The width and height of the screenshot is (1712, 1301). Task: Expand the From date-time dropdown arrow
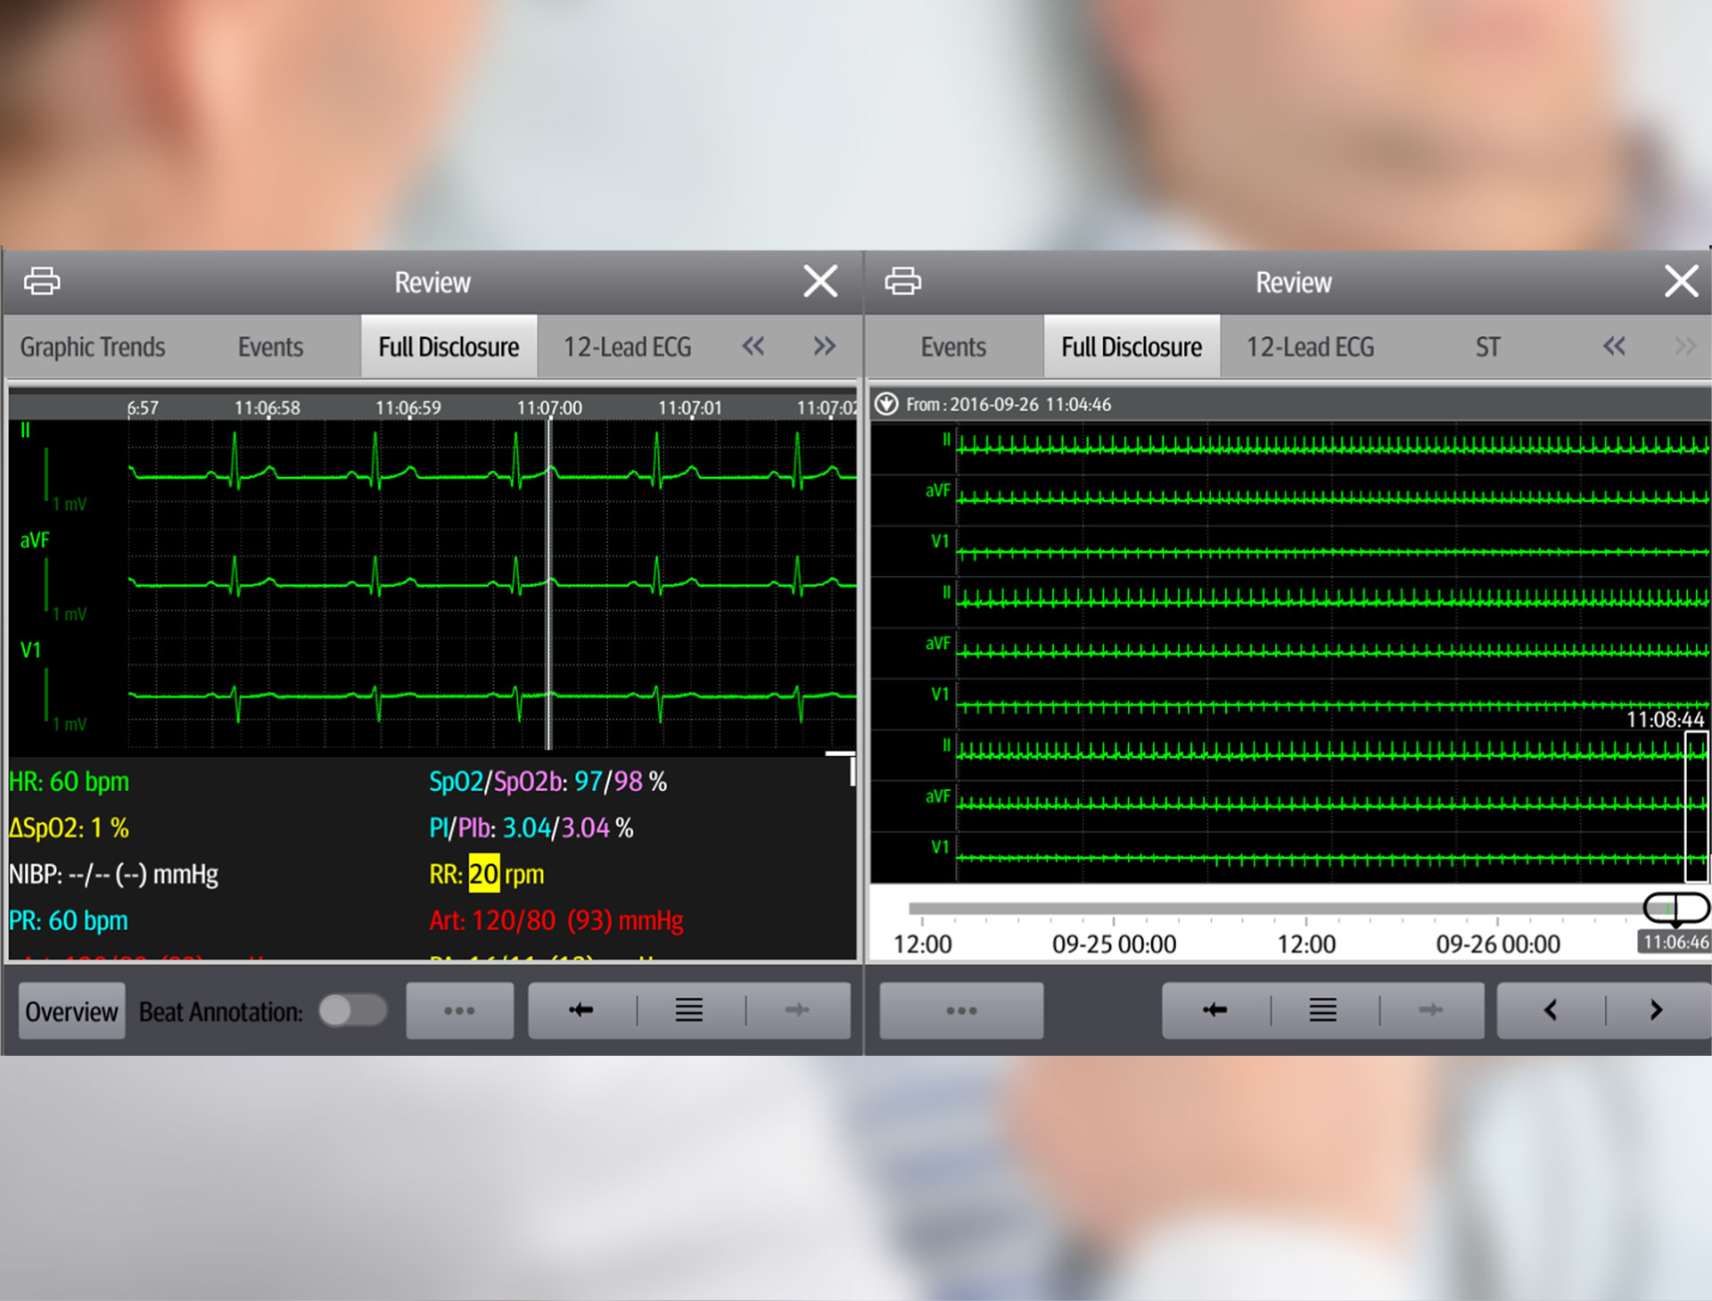(885, 404)
